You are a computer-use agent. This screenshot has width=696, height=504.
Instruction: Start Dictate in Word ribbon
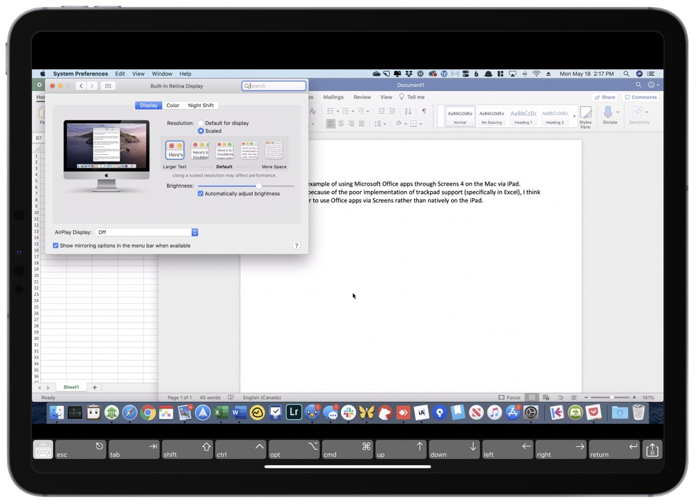coord(608,115)
